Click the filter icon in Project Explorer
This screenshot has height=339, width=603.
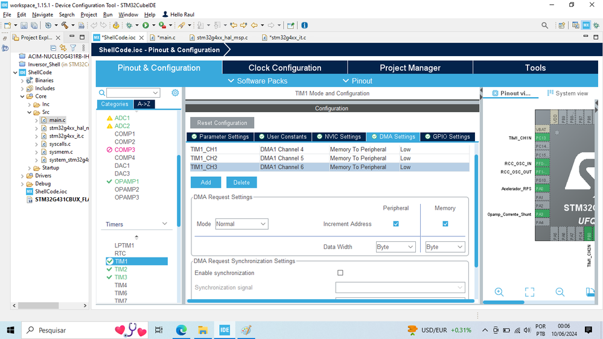click(73, 48)
